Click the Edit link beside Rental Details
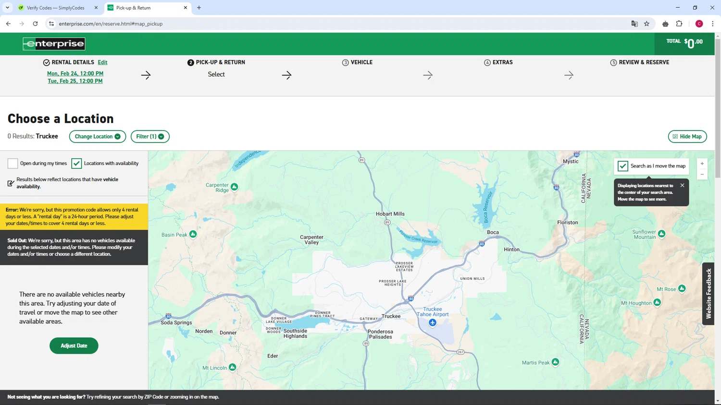This screenshot has width=721, height=405. [102, 62]
